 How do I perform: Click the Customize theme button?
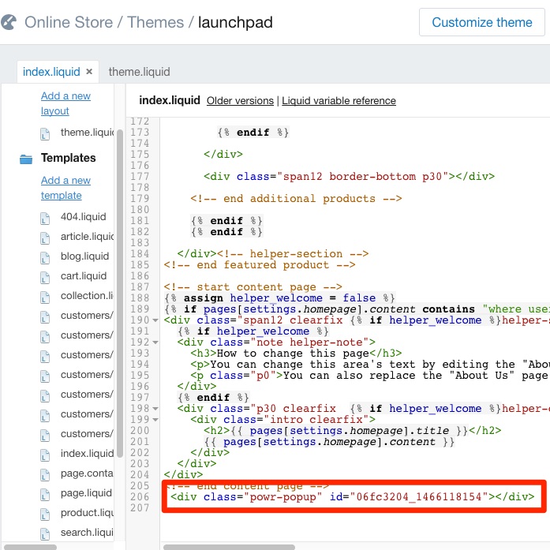pyautogui.click(x=481, y=22)
